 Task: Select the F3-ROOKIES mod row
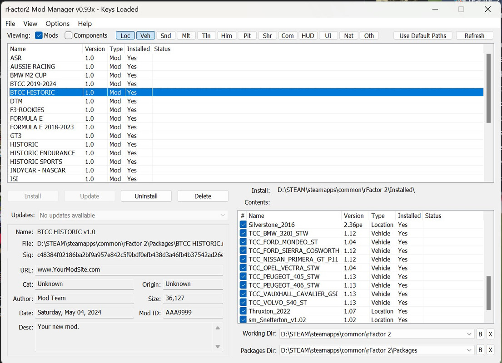point(247,110)
